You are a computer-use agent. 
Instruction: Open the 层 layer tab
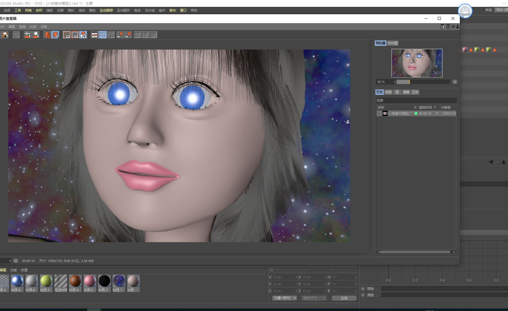(x=397, y=92)
